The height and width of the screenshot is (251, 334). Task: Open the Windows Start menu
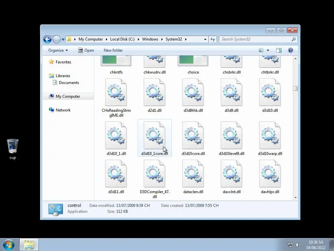(9, 244)
